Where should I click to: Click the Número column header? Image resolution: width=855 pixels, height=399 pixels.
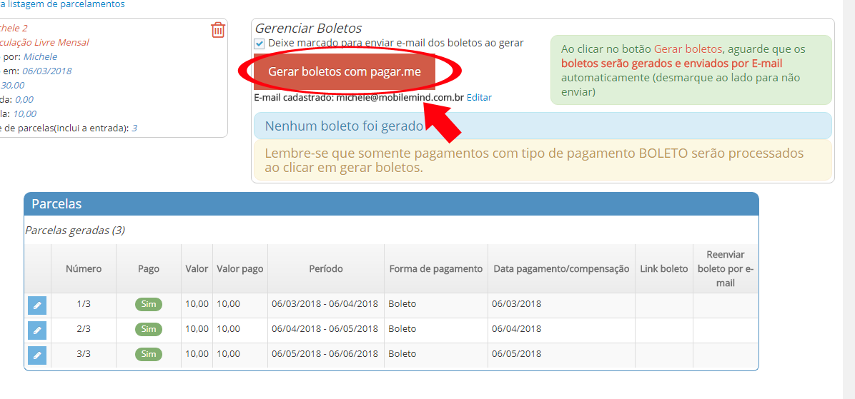tap(84, 269)
